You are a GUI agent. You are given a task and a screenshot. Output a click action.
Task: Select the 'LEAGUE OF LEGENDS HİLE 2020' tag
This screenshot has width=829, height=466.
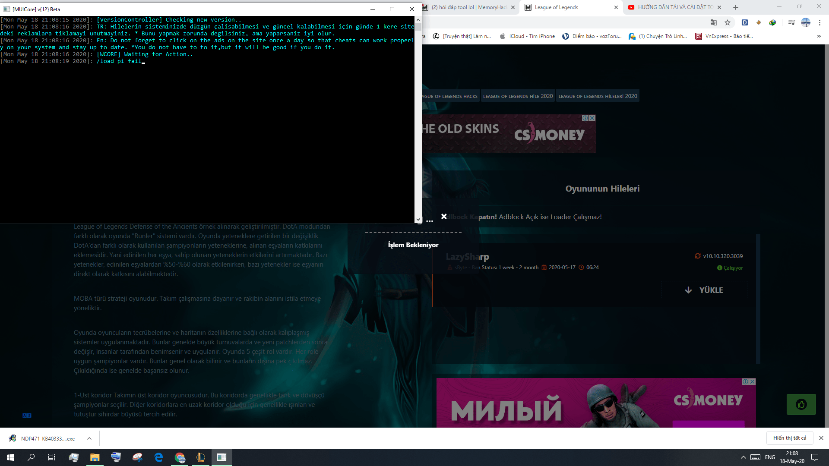coord(518,96)
